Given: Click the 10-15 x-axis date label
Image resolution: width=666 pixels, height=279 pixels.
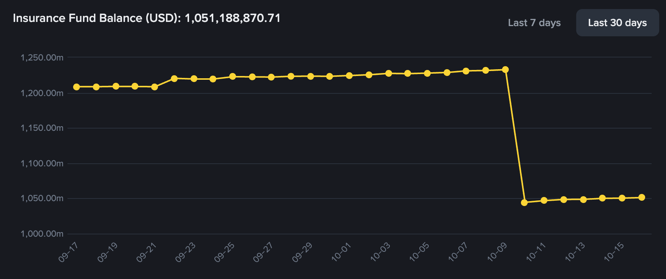Looking at the screenshot, I should click(614, 252).
